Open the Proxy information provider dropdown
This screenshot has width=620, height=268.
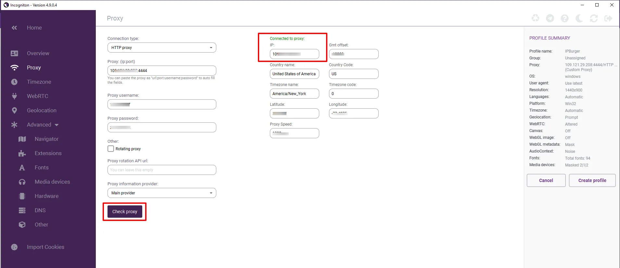click(162, 193)
